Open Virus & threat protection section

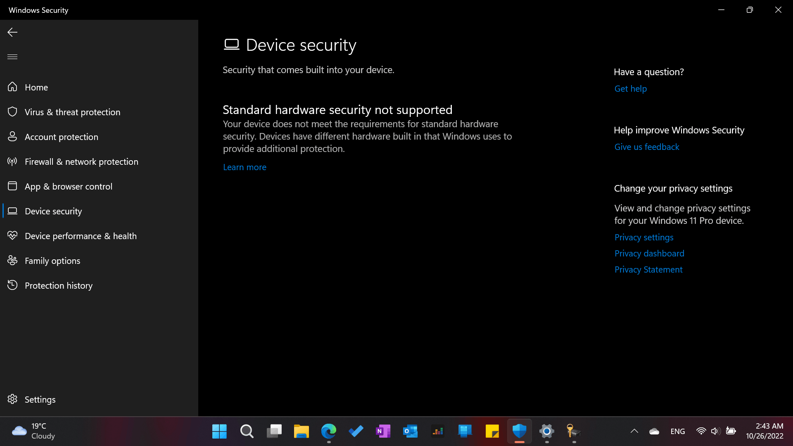[72, 112]
